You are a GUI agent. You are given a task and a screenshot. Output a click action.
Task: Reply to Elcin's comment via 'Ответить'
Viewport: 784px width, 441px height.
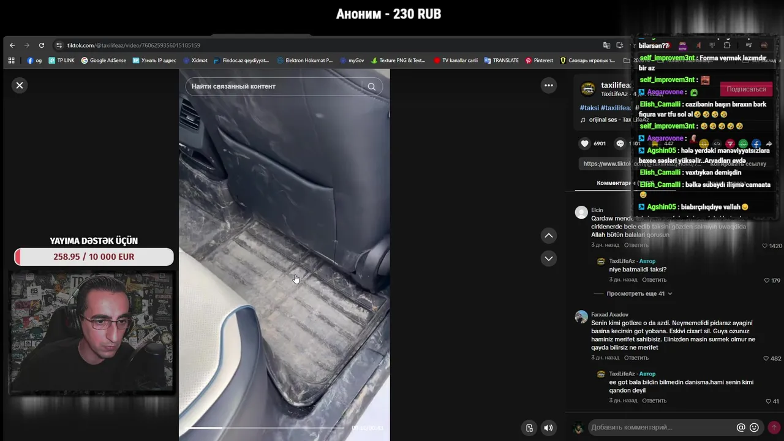pyautogui.click(x=636, y=245)
